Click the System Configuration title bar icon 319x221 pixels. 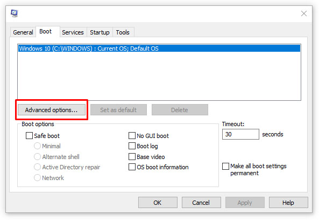14,13
